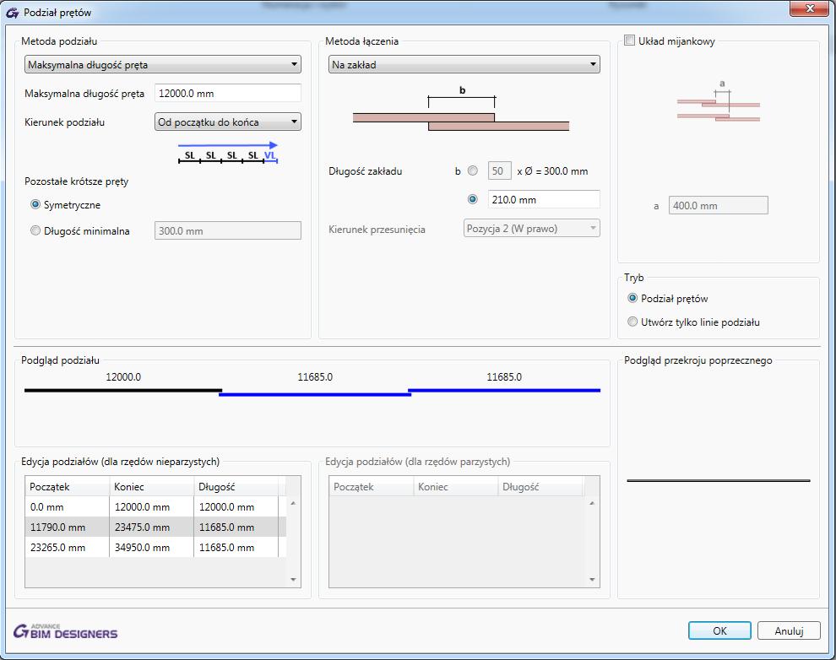Click the BIM Designers logo

click(x=65, y=631)
